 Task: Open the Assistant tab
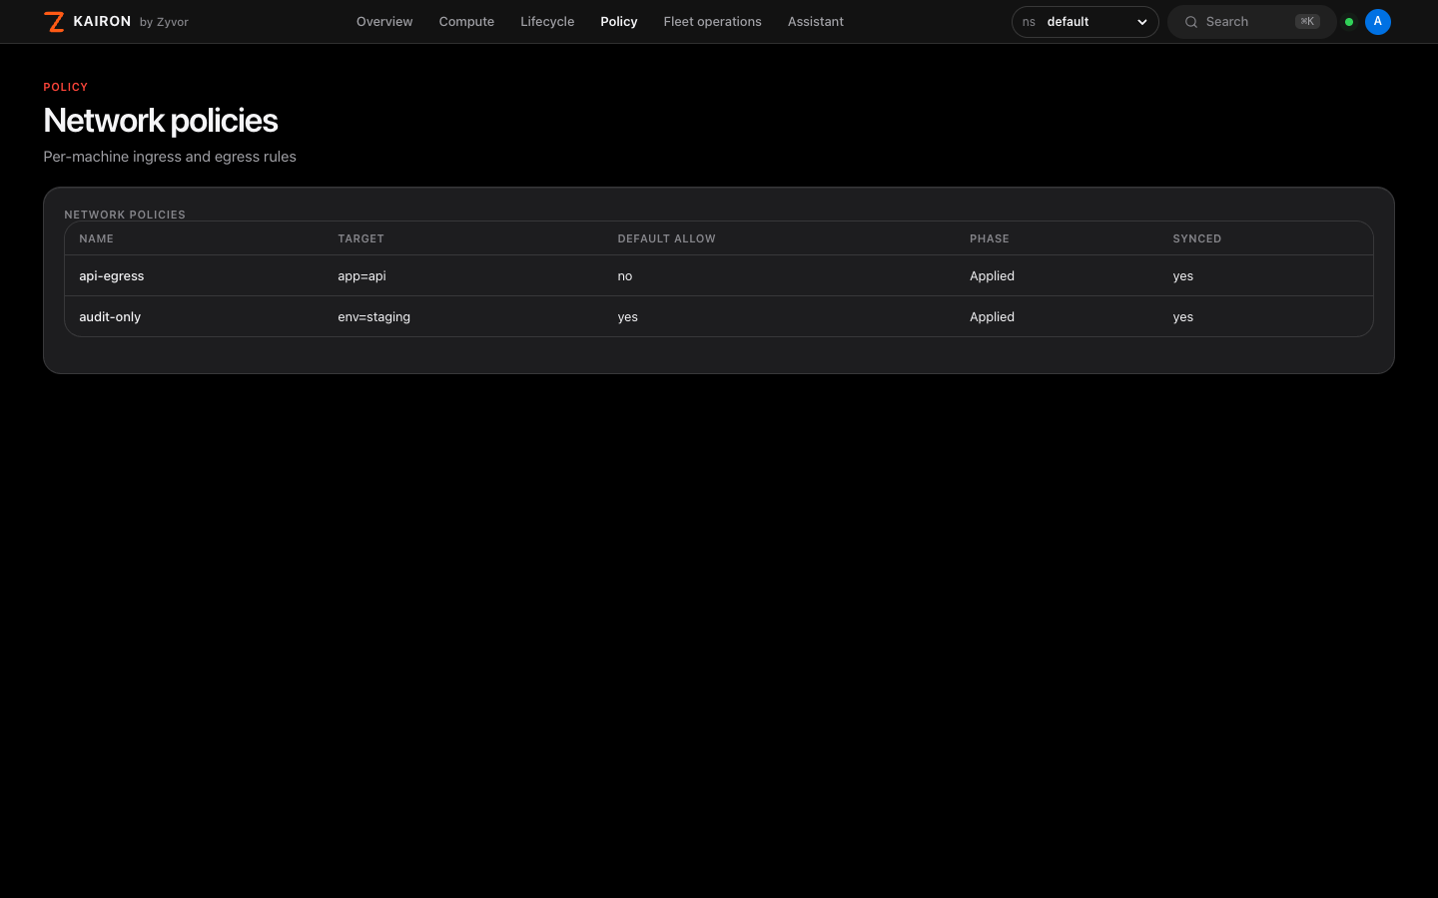816,22
